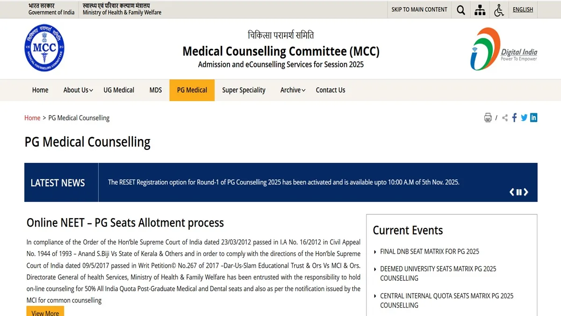Share page on Facebook
561x316 pixels.
(514, 118)
